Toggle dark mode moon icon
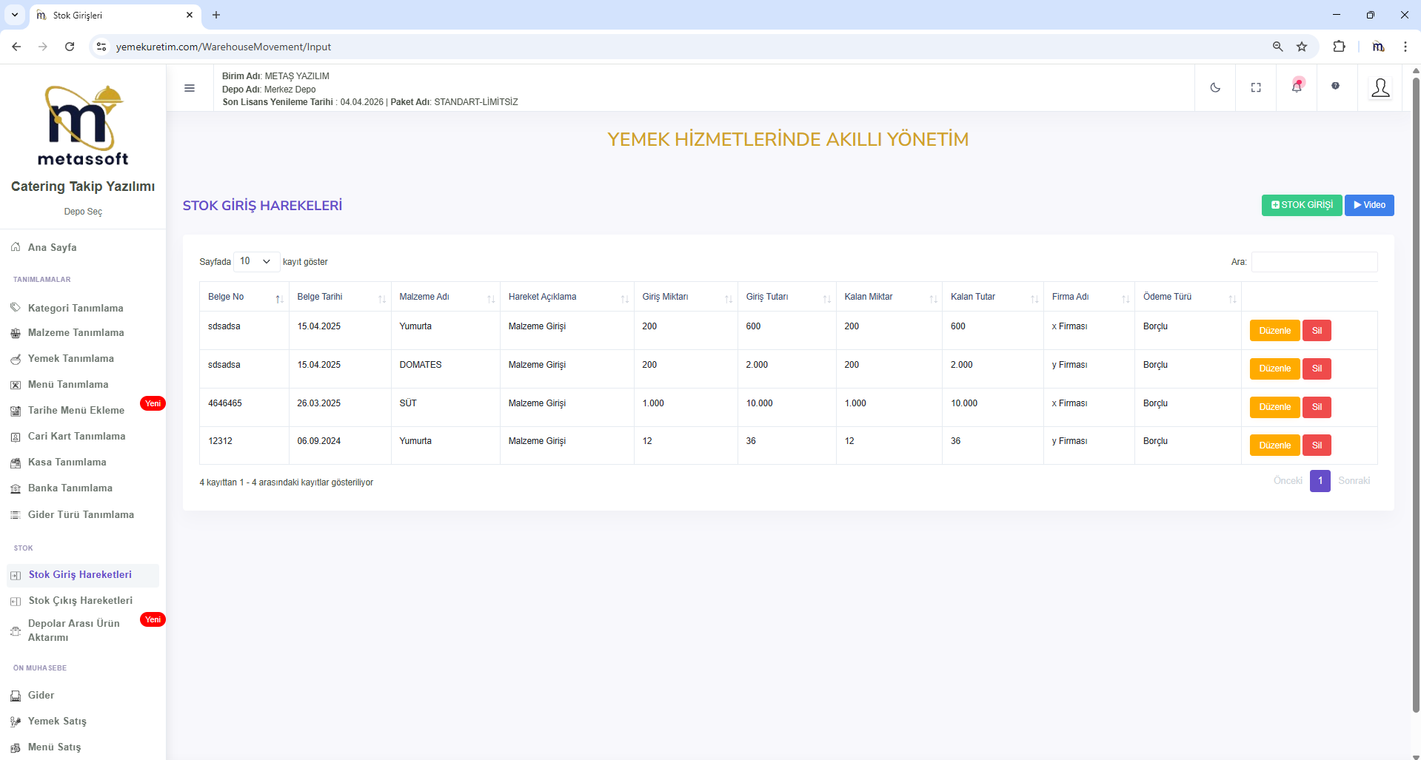 click(1215, 87)
